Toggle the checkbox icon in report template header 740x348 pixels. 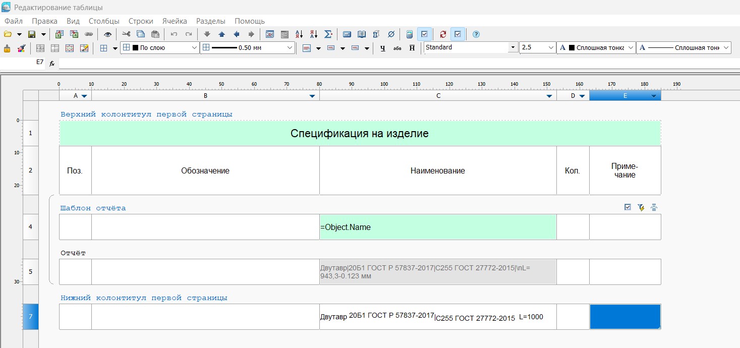tap(628, 207)
